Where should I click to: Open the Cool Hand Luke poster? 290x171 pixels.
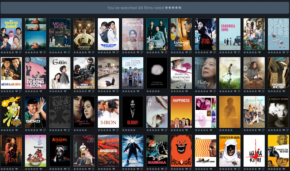point(206,151)
